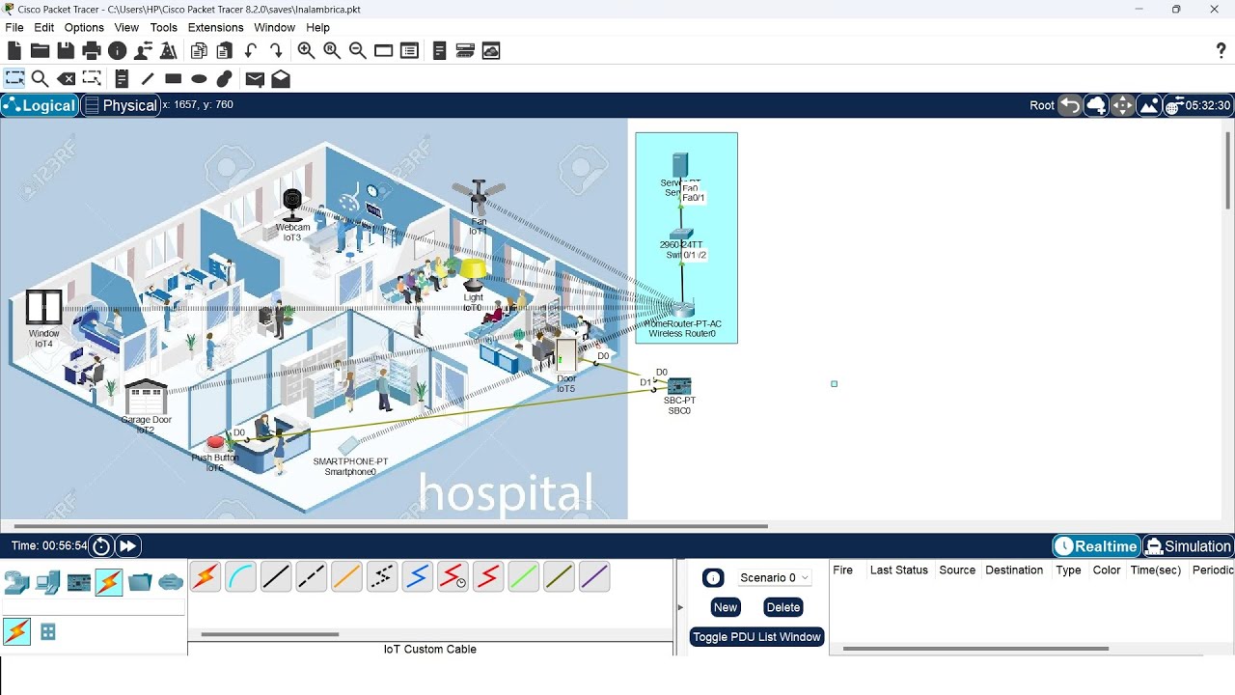The image size is (1235, 695).
Task: Choose the draw rectangle tool
Action: [174, 79]
